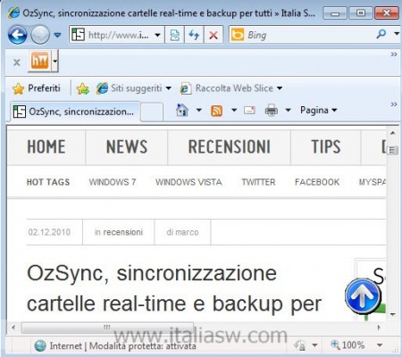The height and width of the screenshot is (357, 402).
Task: Click the Bing provider icon
Action: (238, 35)
